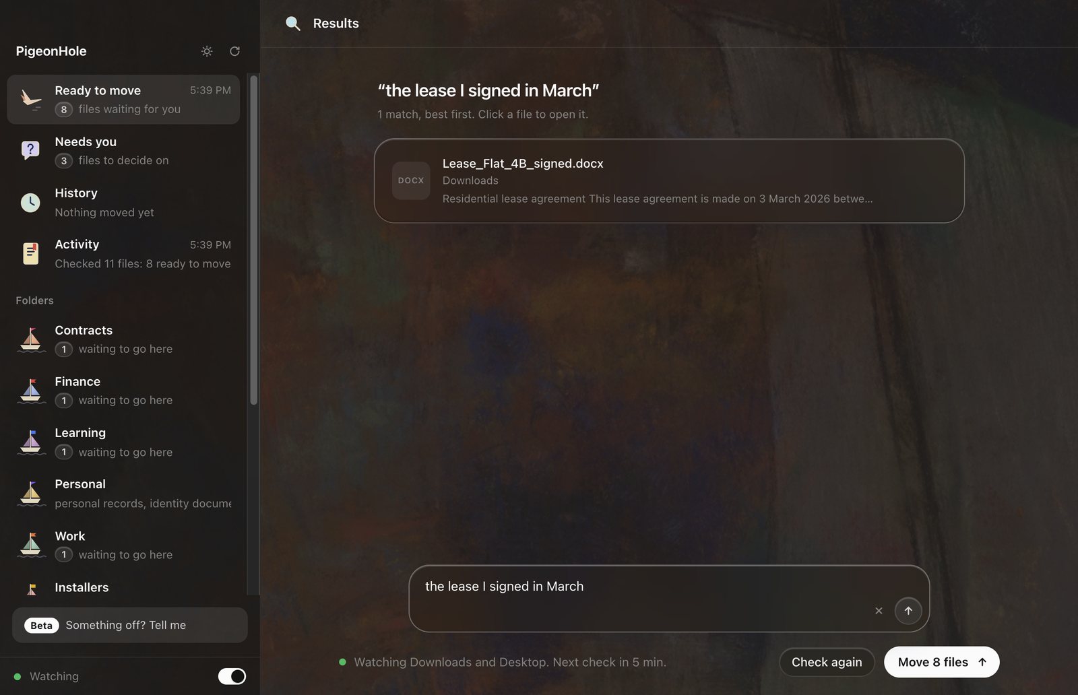Click the Move 8 files button
This screenshot has height=695, width=1078.
click(x=941, y=662)
